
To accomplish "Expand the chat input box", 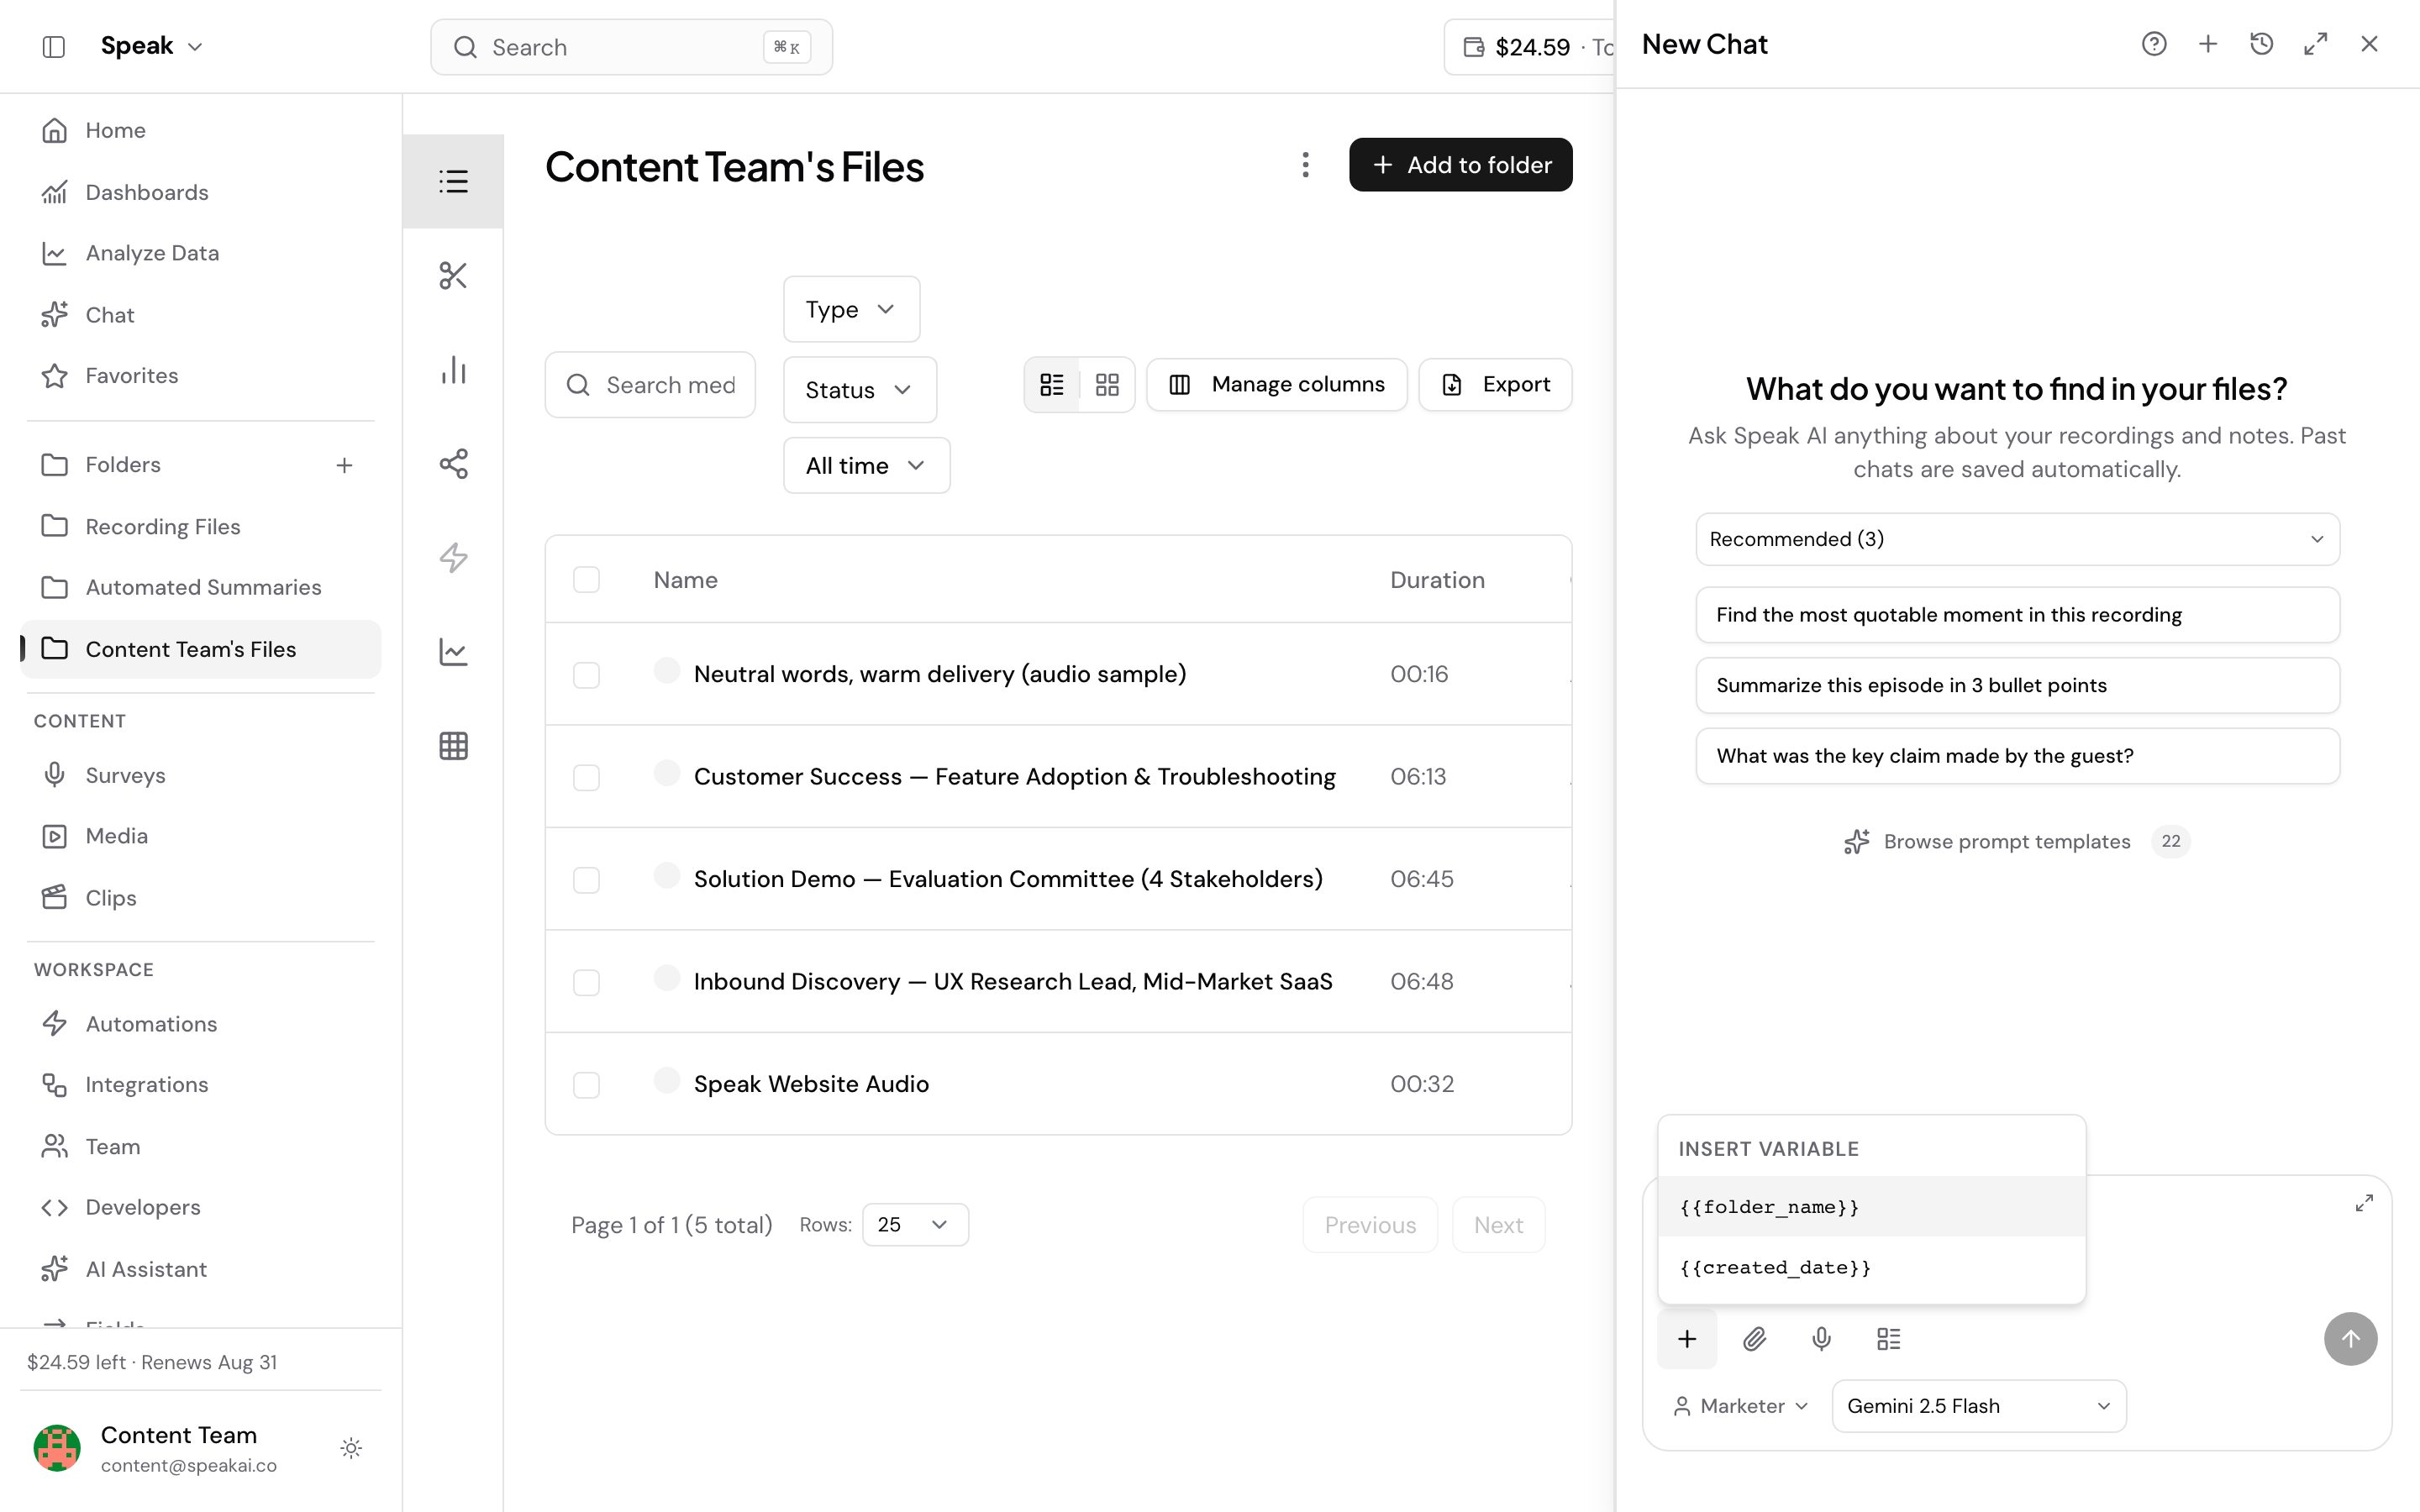I will [2364, 1203].
